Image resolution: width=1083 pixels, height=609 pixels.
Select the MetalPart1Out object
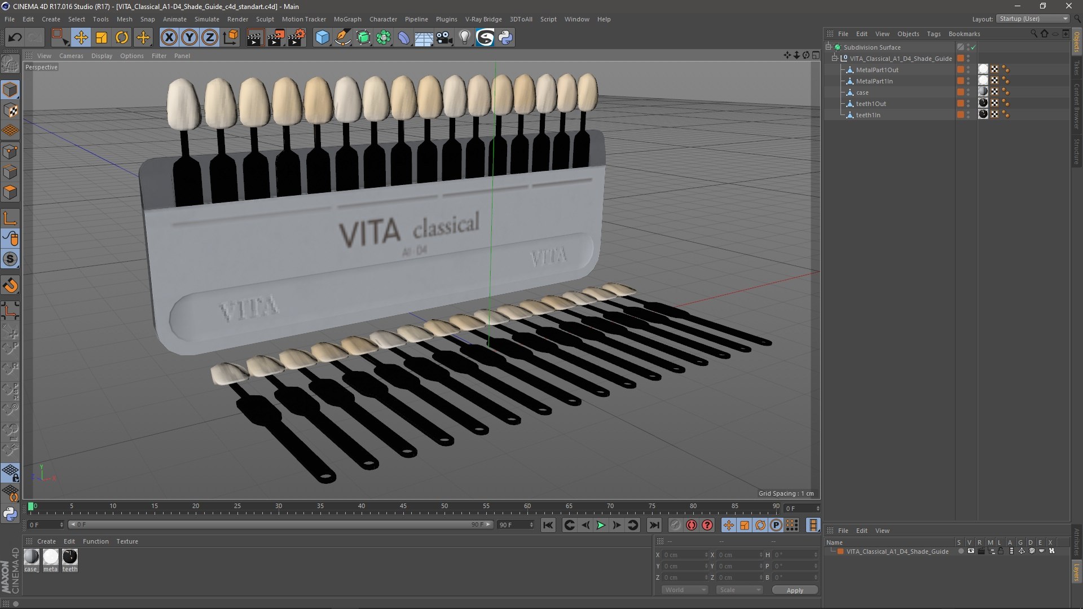(877, 70)
